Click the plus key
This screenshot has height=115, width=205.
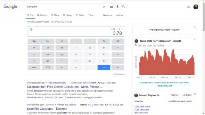(118, 67)
